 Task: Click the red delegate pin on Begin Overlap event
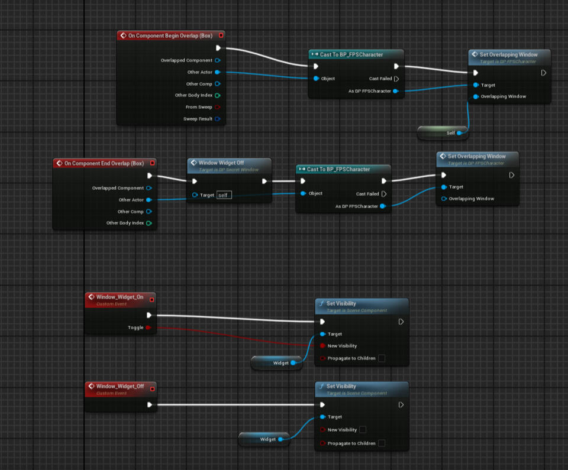[221, 35]
